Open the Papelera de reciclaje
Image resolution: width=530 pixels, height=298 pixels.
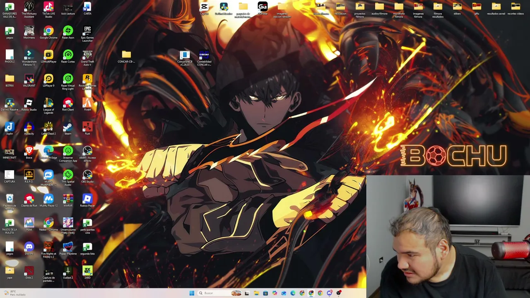10,202
